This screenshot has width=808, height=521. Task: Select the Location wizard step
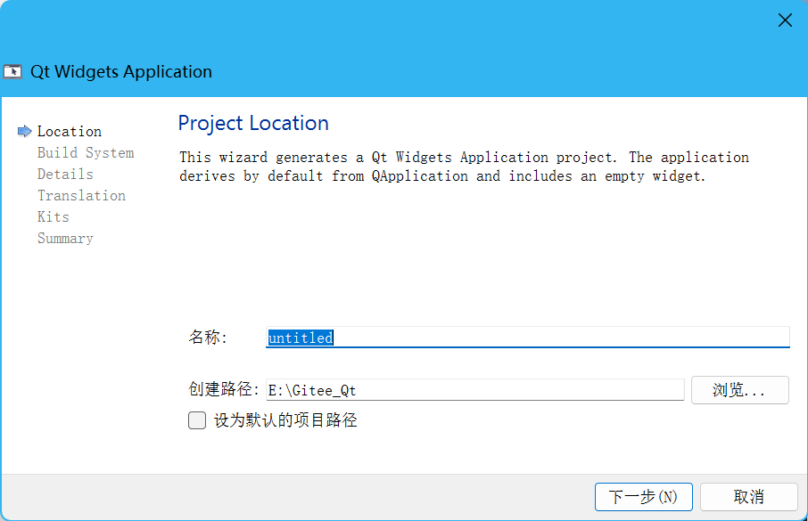click(x=70, y=131)
